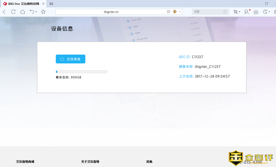Click the magnifier icon in Baidu search box
This screenshot has width=276, height=167.
pyautogui.click(x=225, y=12)
